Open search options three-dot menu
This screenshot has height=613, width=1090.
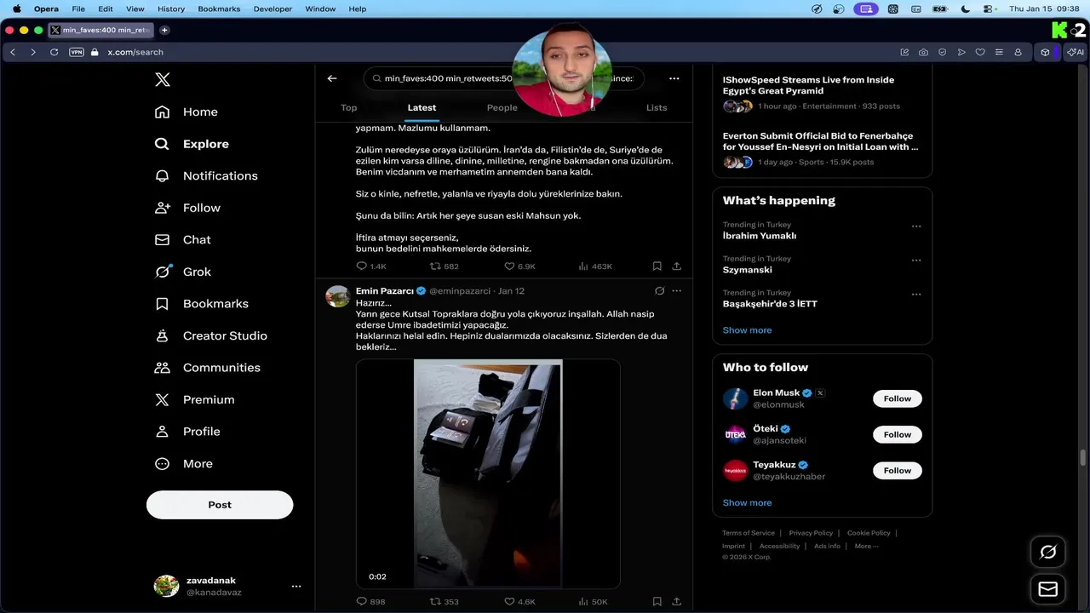pos(674,78)
